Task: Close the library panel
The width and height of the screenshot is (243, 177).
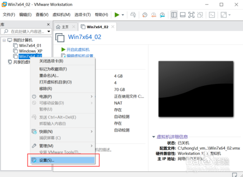Action: (48, 24)
